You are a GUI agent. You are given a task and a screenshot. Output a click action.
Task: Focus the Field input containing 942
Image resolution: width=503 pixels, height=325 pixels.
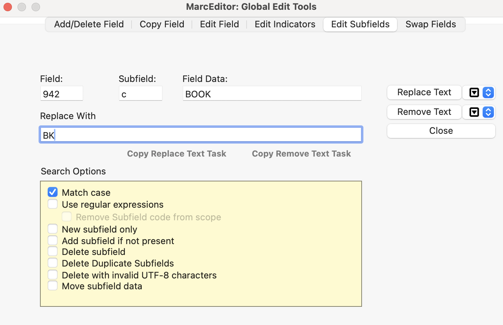[x=62, y=94]
